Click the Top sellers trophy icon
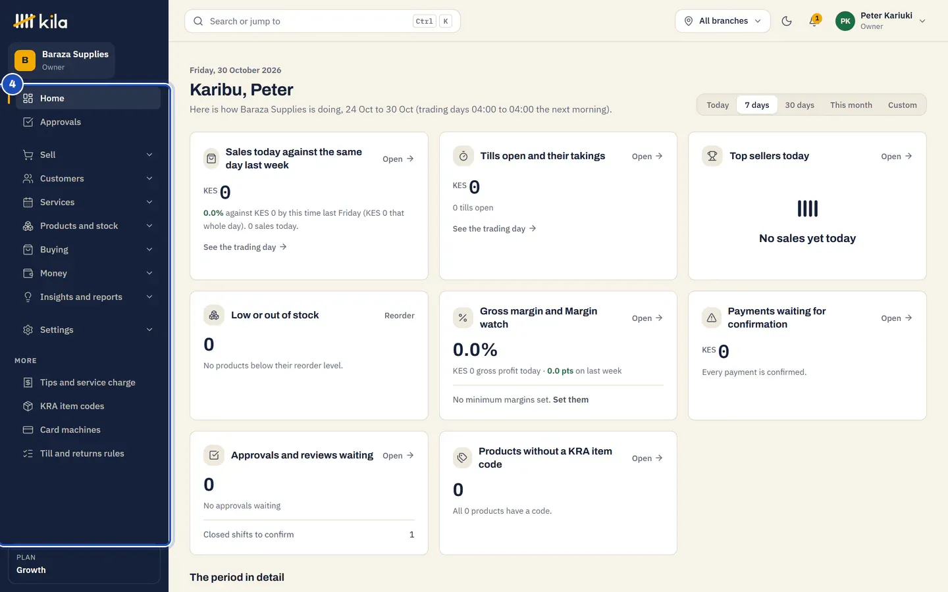Screen dimensions: 948x592 tap(712, 156)
